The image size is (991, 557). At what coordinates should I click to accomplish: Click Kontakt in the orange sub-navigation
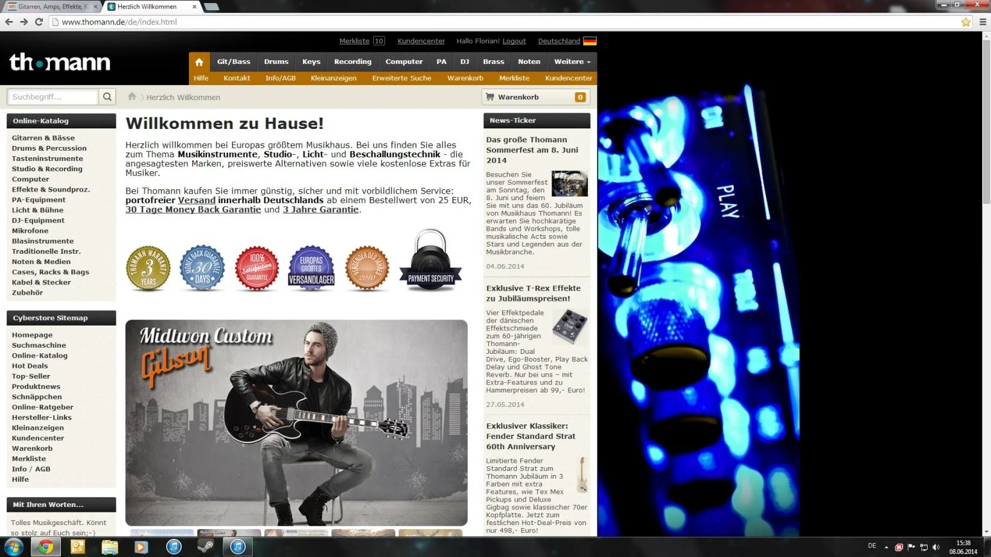[237, 78]
